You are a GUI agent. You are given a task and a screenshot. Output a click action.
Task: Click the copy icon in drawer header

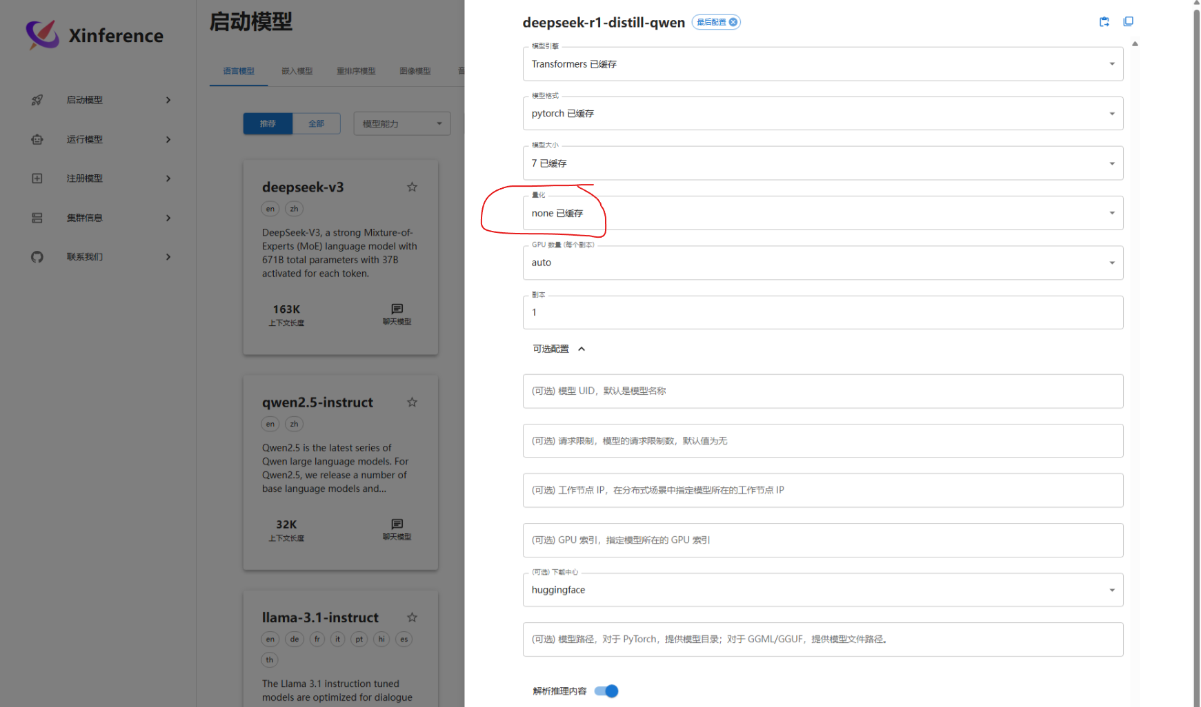(x=1129, y=22)
